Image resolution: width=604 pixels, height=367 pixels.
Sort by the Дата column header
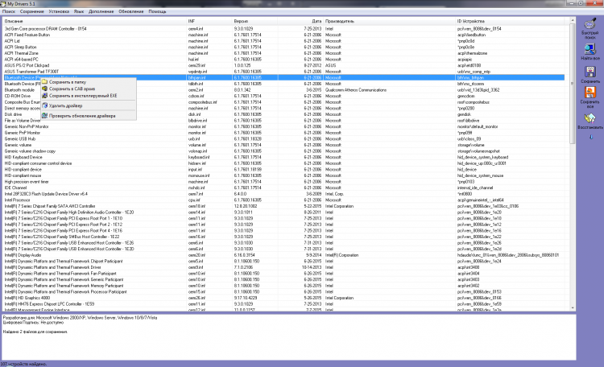click(x=300, y=21)
